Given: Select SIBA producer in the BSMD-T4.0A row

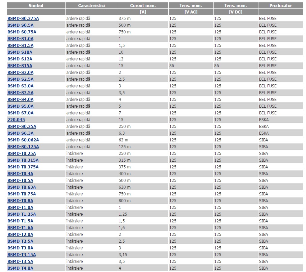Looking at the screenshot, I should point(263,268).
